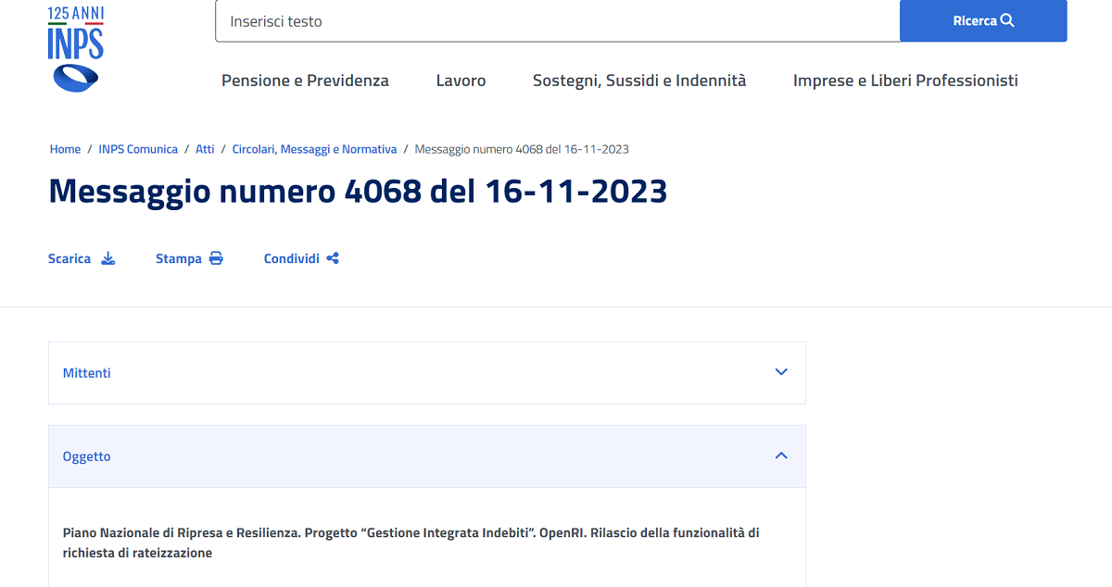Go to Home via the breadcrumb
This screenshot has width=1112, height=587.
click(65, 148)
